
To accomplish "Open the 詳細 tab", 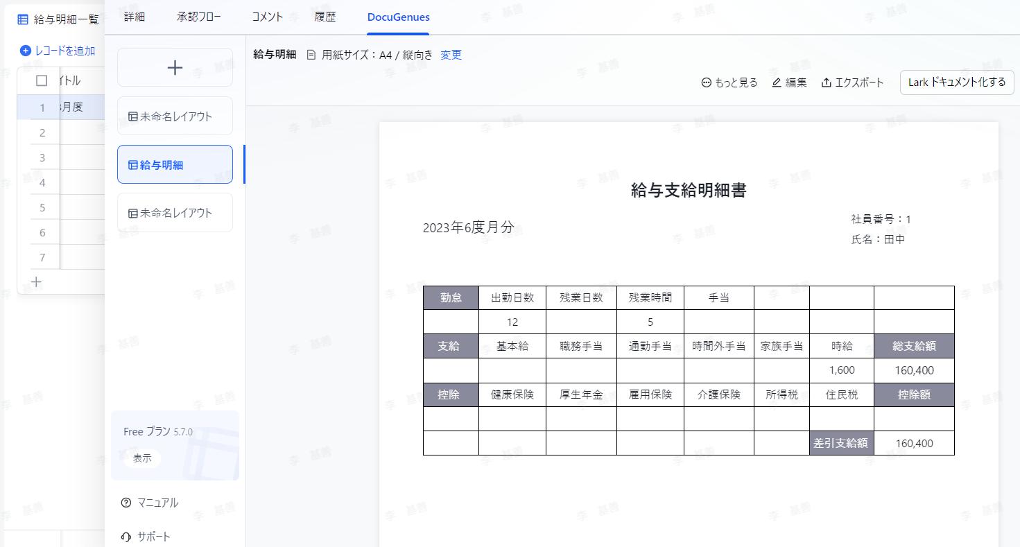I will click(x=135, y=17).
